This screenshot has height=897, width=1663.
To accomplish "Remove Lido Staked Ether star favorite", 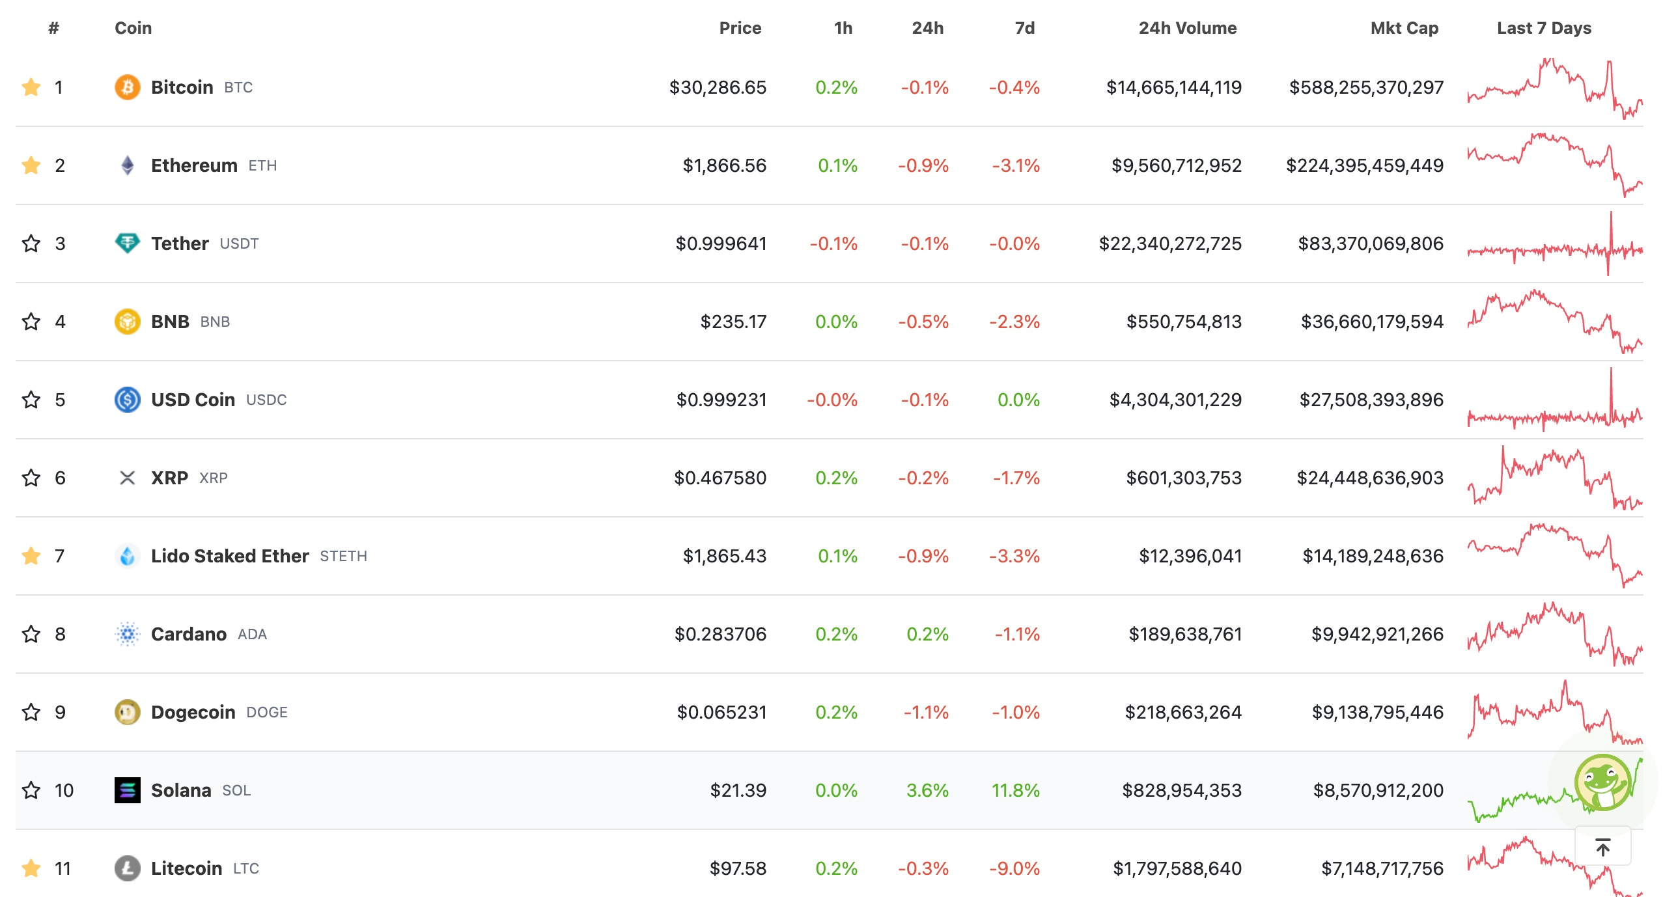I will click(x=31, y=556).
